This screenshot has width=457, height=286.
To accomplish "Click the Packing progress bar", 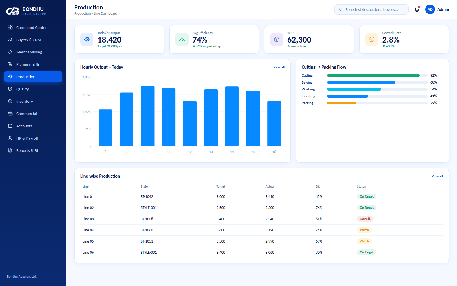I will pyautogui.click(x=377, y=103).
